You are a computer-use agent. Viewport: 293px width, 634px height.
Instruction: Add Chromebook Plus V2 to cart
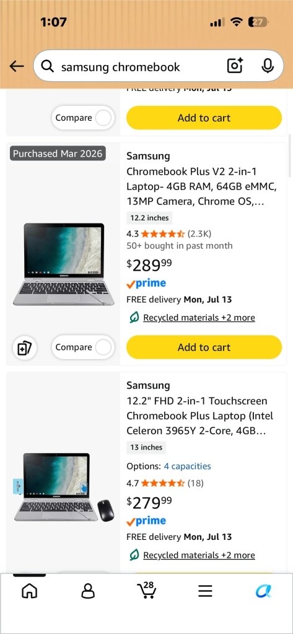[204, 347]
